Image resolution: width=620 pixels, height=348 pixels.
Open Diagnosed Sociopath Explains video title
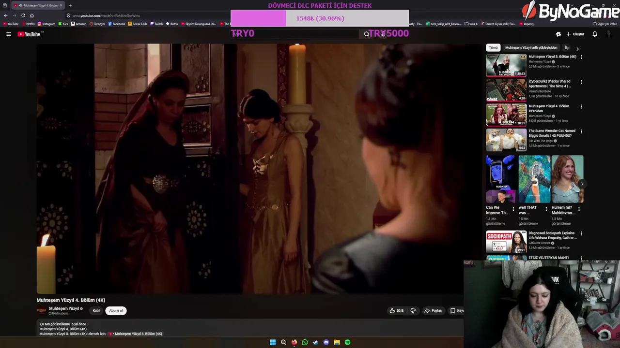click(552, 235)
